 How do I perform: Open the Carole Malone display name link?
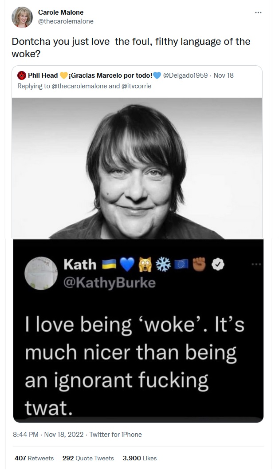[x=61, y=12]
